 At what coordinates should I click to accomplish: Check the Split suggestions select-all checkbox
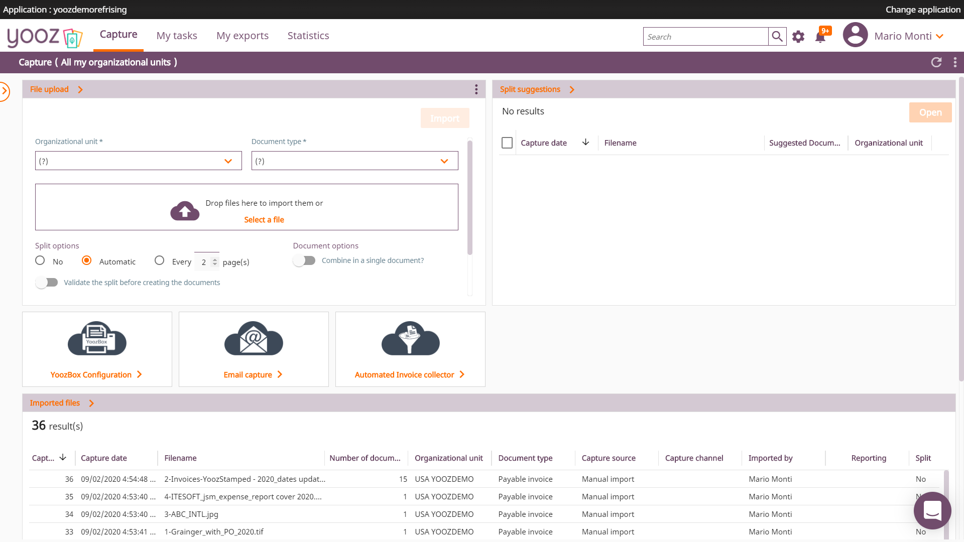tap(507, 143)
